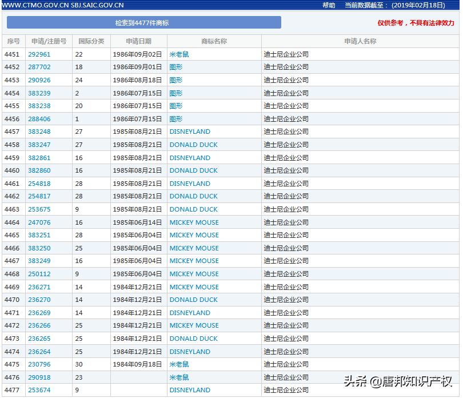Open the 米老鼠 trademark in row 4451
Screen dimensions: 463x398
click(x=180, y=54)
